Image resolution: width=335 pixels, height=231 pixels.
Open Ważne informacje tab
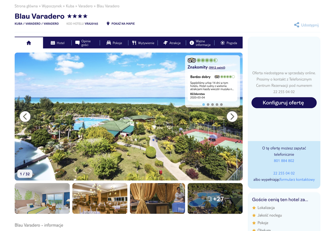(x=200, y=43)
